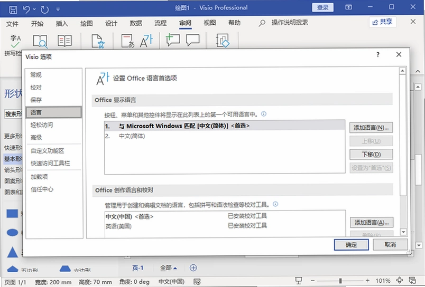Switch to the 视图 ribbon tab
This screenshot has height=287, width=425.
click(x=210, y=23)
